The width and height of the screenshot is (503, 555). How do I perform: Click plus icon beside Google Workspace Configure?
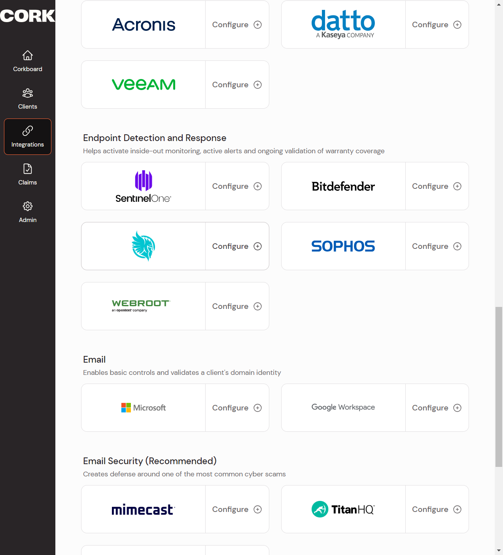click(x=458, y=408)
